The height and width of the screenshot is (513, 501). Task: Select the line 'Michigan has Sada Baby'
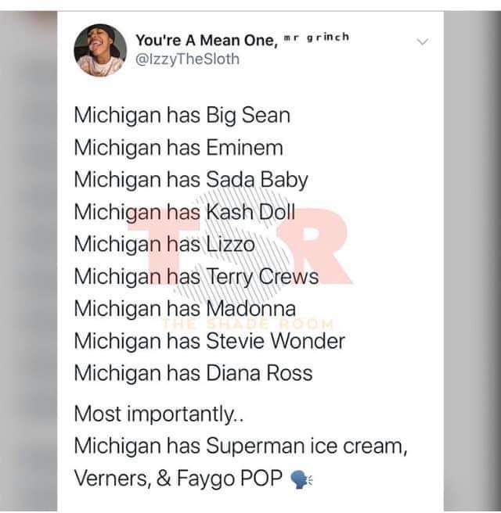pyautogui.click(x=191, y=181)
